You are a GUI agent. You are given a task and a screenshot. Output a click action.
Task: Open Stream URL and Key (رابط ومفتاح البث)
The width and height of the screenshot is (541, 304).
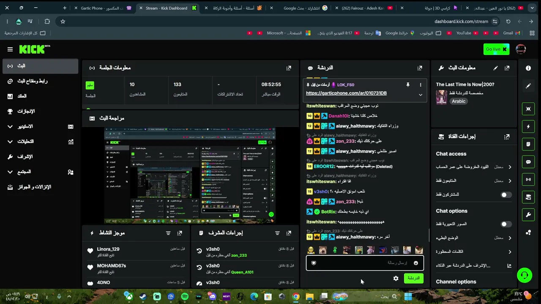click(40, 81)
